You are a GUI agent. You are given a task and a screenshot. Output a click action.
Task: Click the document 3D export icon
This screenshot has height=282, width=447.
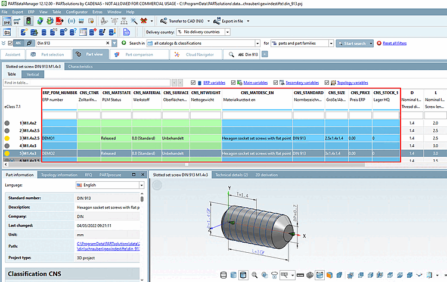126,32
